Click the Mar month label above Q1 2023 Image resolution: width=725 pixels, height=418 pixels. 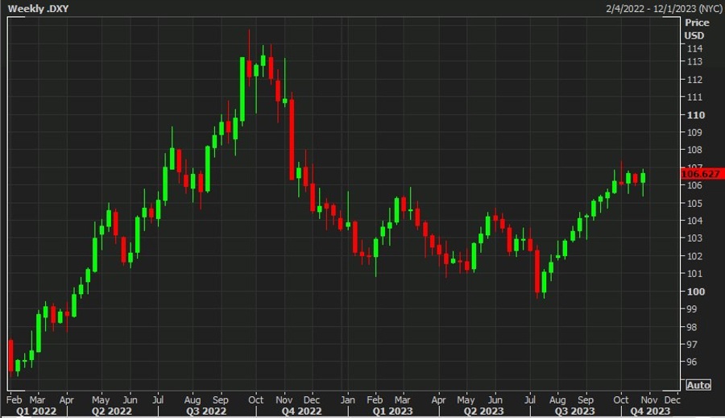tap(402, 400)
